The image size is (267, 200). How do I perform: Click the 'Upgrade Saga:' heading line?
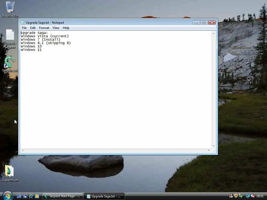coord(34,33)
